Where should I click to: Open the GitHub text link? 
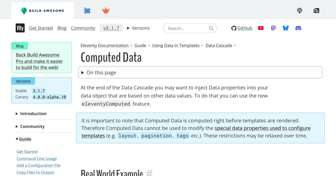click(245, 28)
